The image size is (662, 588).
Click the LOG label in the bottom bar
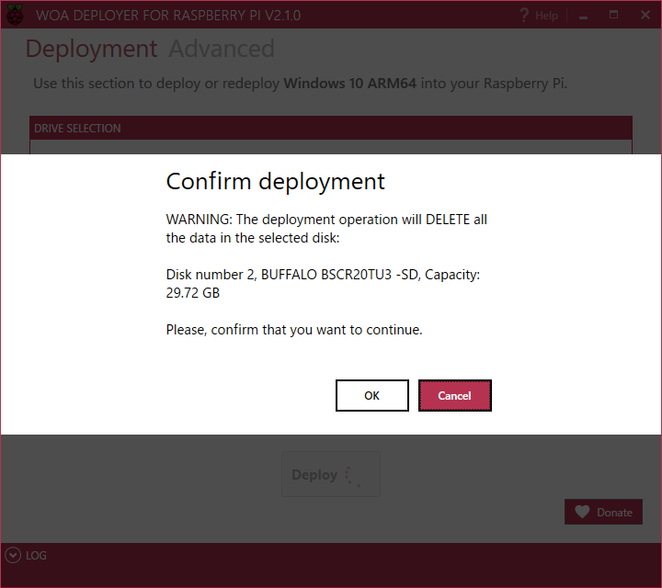coord(36,556)
